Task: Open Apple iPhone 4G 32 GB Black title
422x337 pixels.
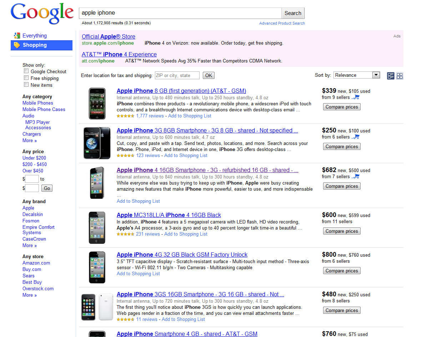Action: pyautogui.click(x=182, y=255)
